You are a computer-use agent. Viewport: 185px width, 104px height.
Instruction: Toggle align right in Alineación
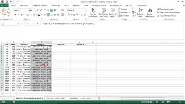tap(51, 15)
